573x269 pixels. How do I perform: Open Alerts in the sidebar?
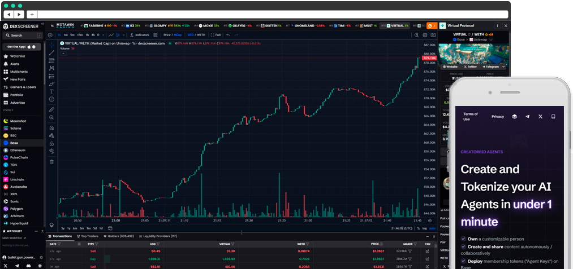click(x=15, y=64)
